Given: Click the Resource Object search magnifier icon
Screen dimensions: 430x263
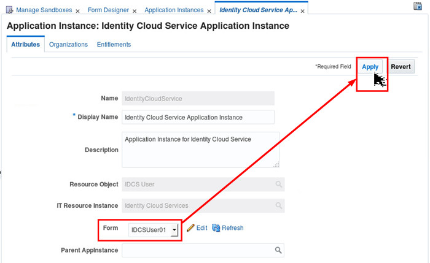Looking at the screenshot, I should [x=278, y=184].
